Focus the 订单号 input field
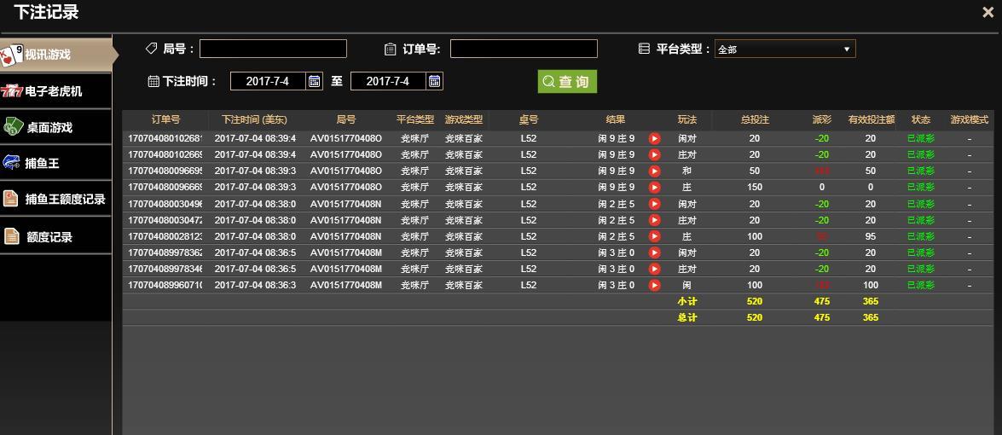This screenshot has width=1002, height=435. click(524, 49)
